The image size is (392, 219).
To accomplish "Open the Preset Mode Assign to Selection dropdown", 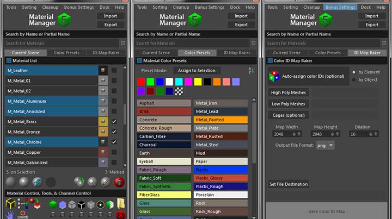I will point(197,70).
